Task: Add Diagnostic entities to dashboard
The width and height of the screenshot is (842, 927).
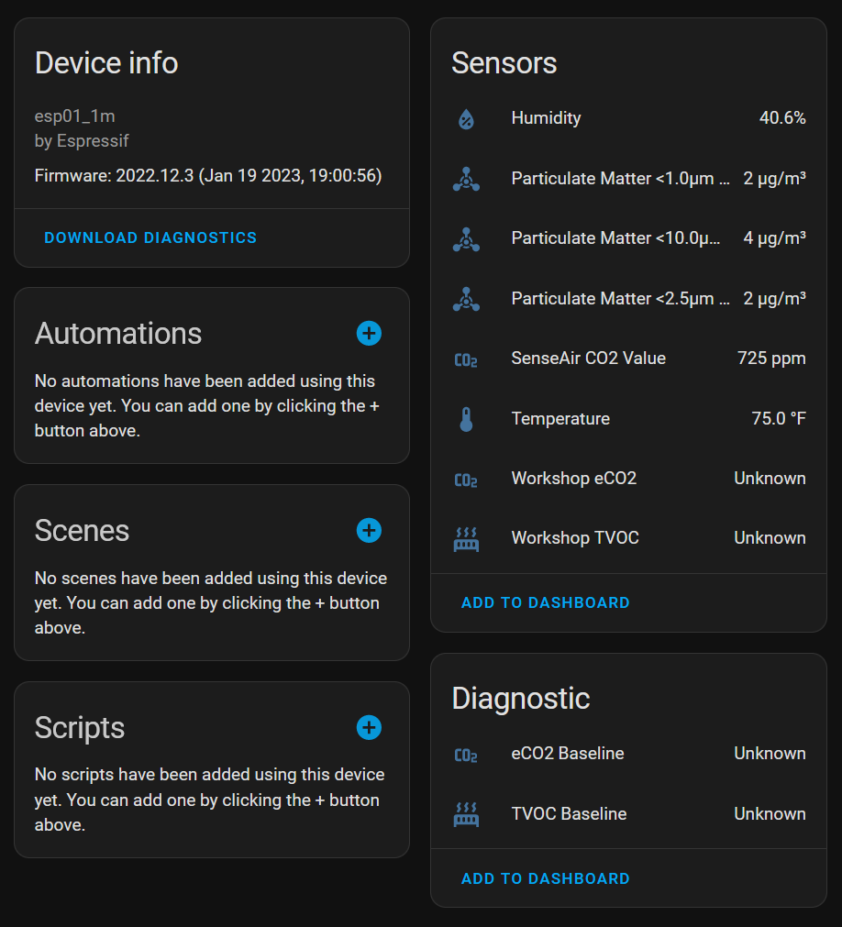Action: point(545,878)
